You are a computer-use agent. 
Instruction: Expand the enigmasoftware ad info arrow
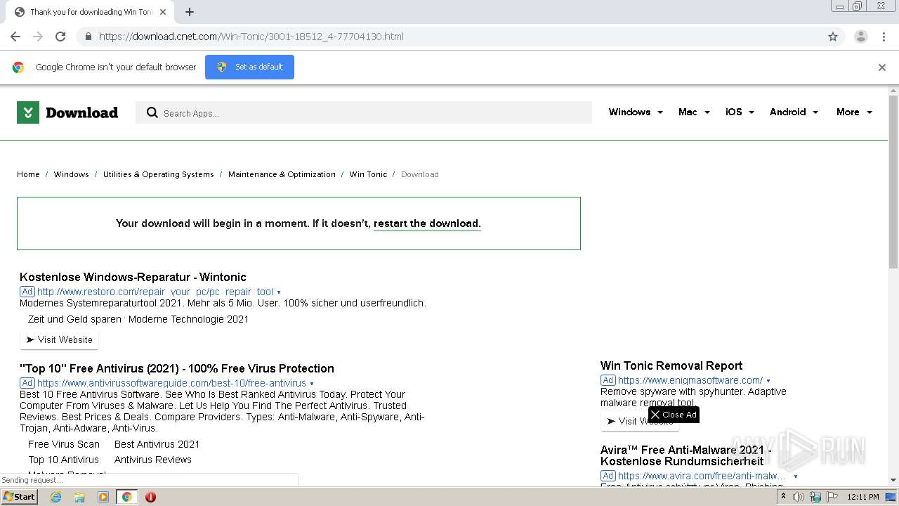tap(768, 381)
